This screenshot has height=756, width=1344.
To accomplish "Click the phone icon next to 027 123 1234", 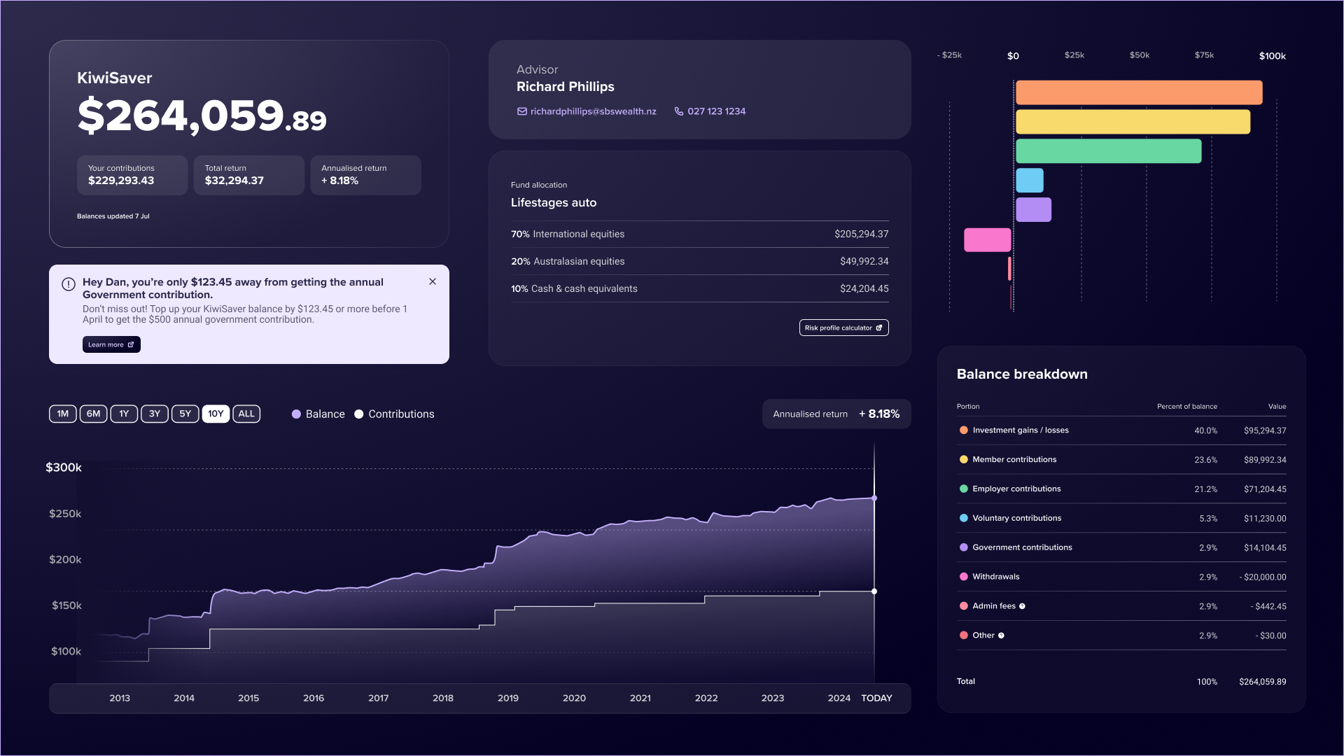I will (x=678, y=111).
